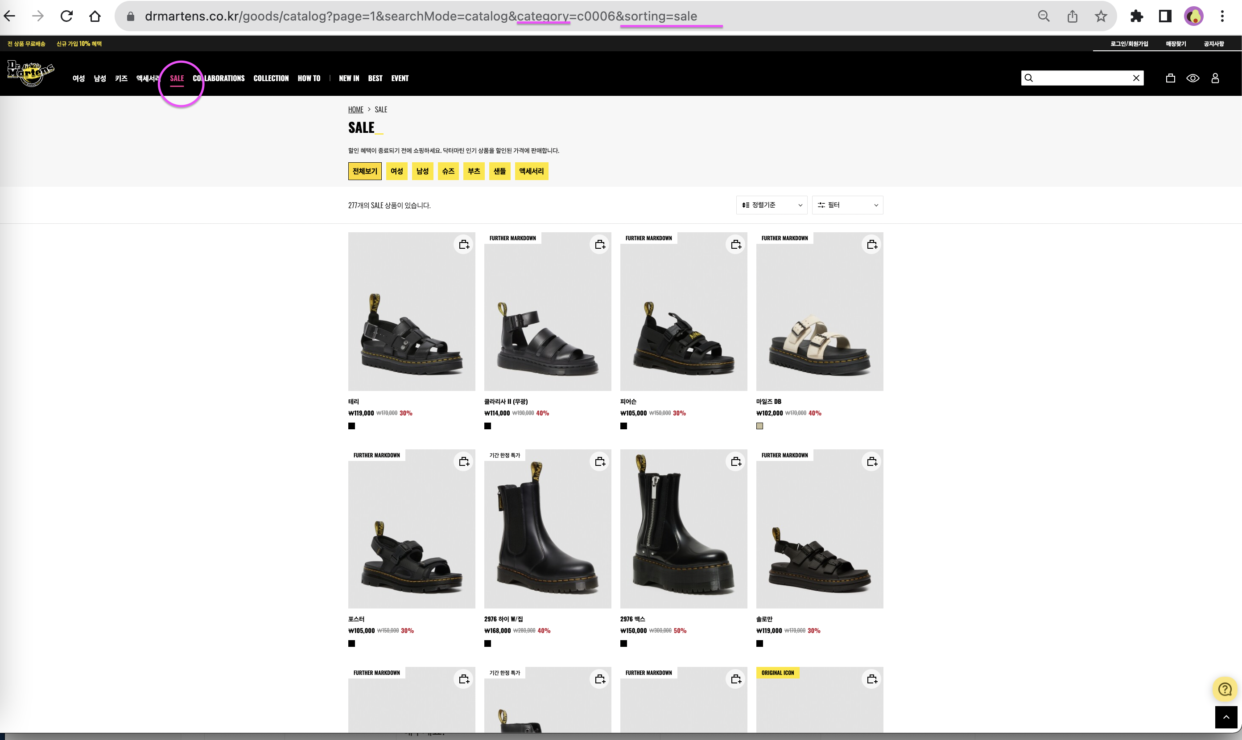Open the COLLECTION navigation menu
Image resolution: width=1242 pixels, height=740 pixels.
click(x=271, y=78)
